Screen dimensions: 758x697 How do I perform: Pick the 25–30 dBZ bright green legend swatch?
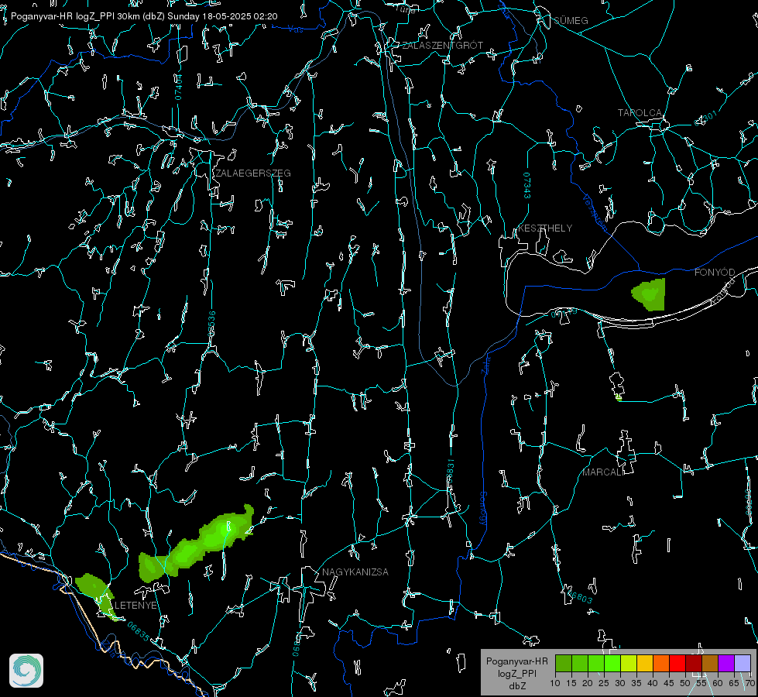click(x=612, y=664)
